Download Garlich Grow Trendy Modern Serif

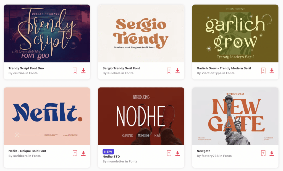[x=272, y=70]
